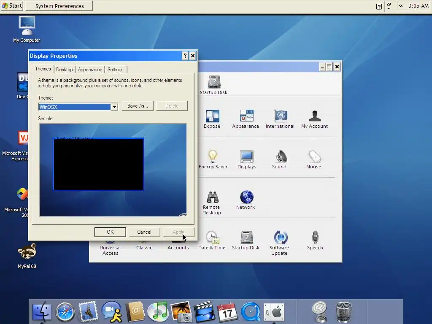432x324 pixels.
Task: Click the Classic label
Action: pyautogui.click(x=144, y=248)
